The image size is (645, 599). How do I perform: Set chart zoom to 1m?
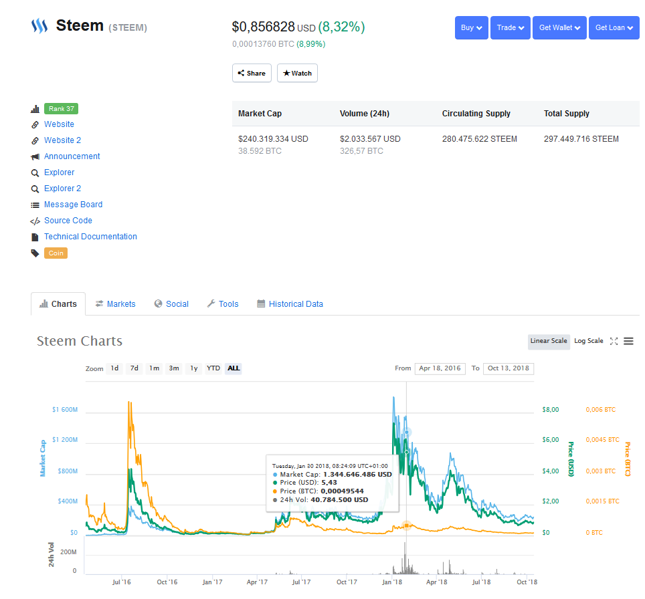tap(155, 368)
